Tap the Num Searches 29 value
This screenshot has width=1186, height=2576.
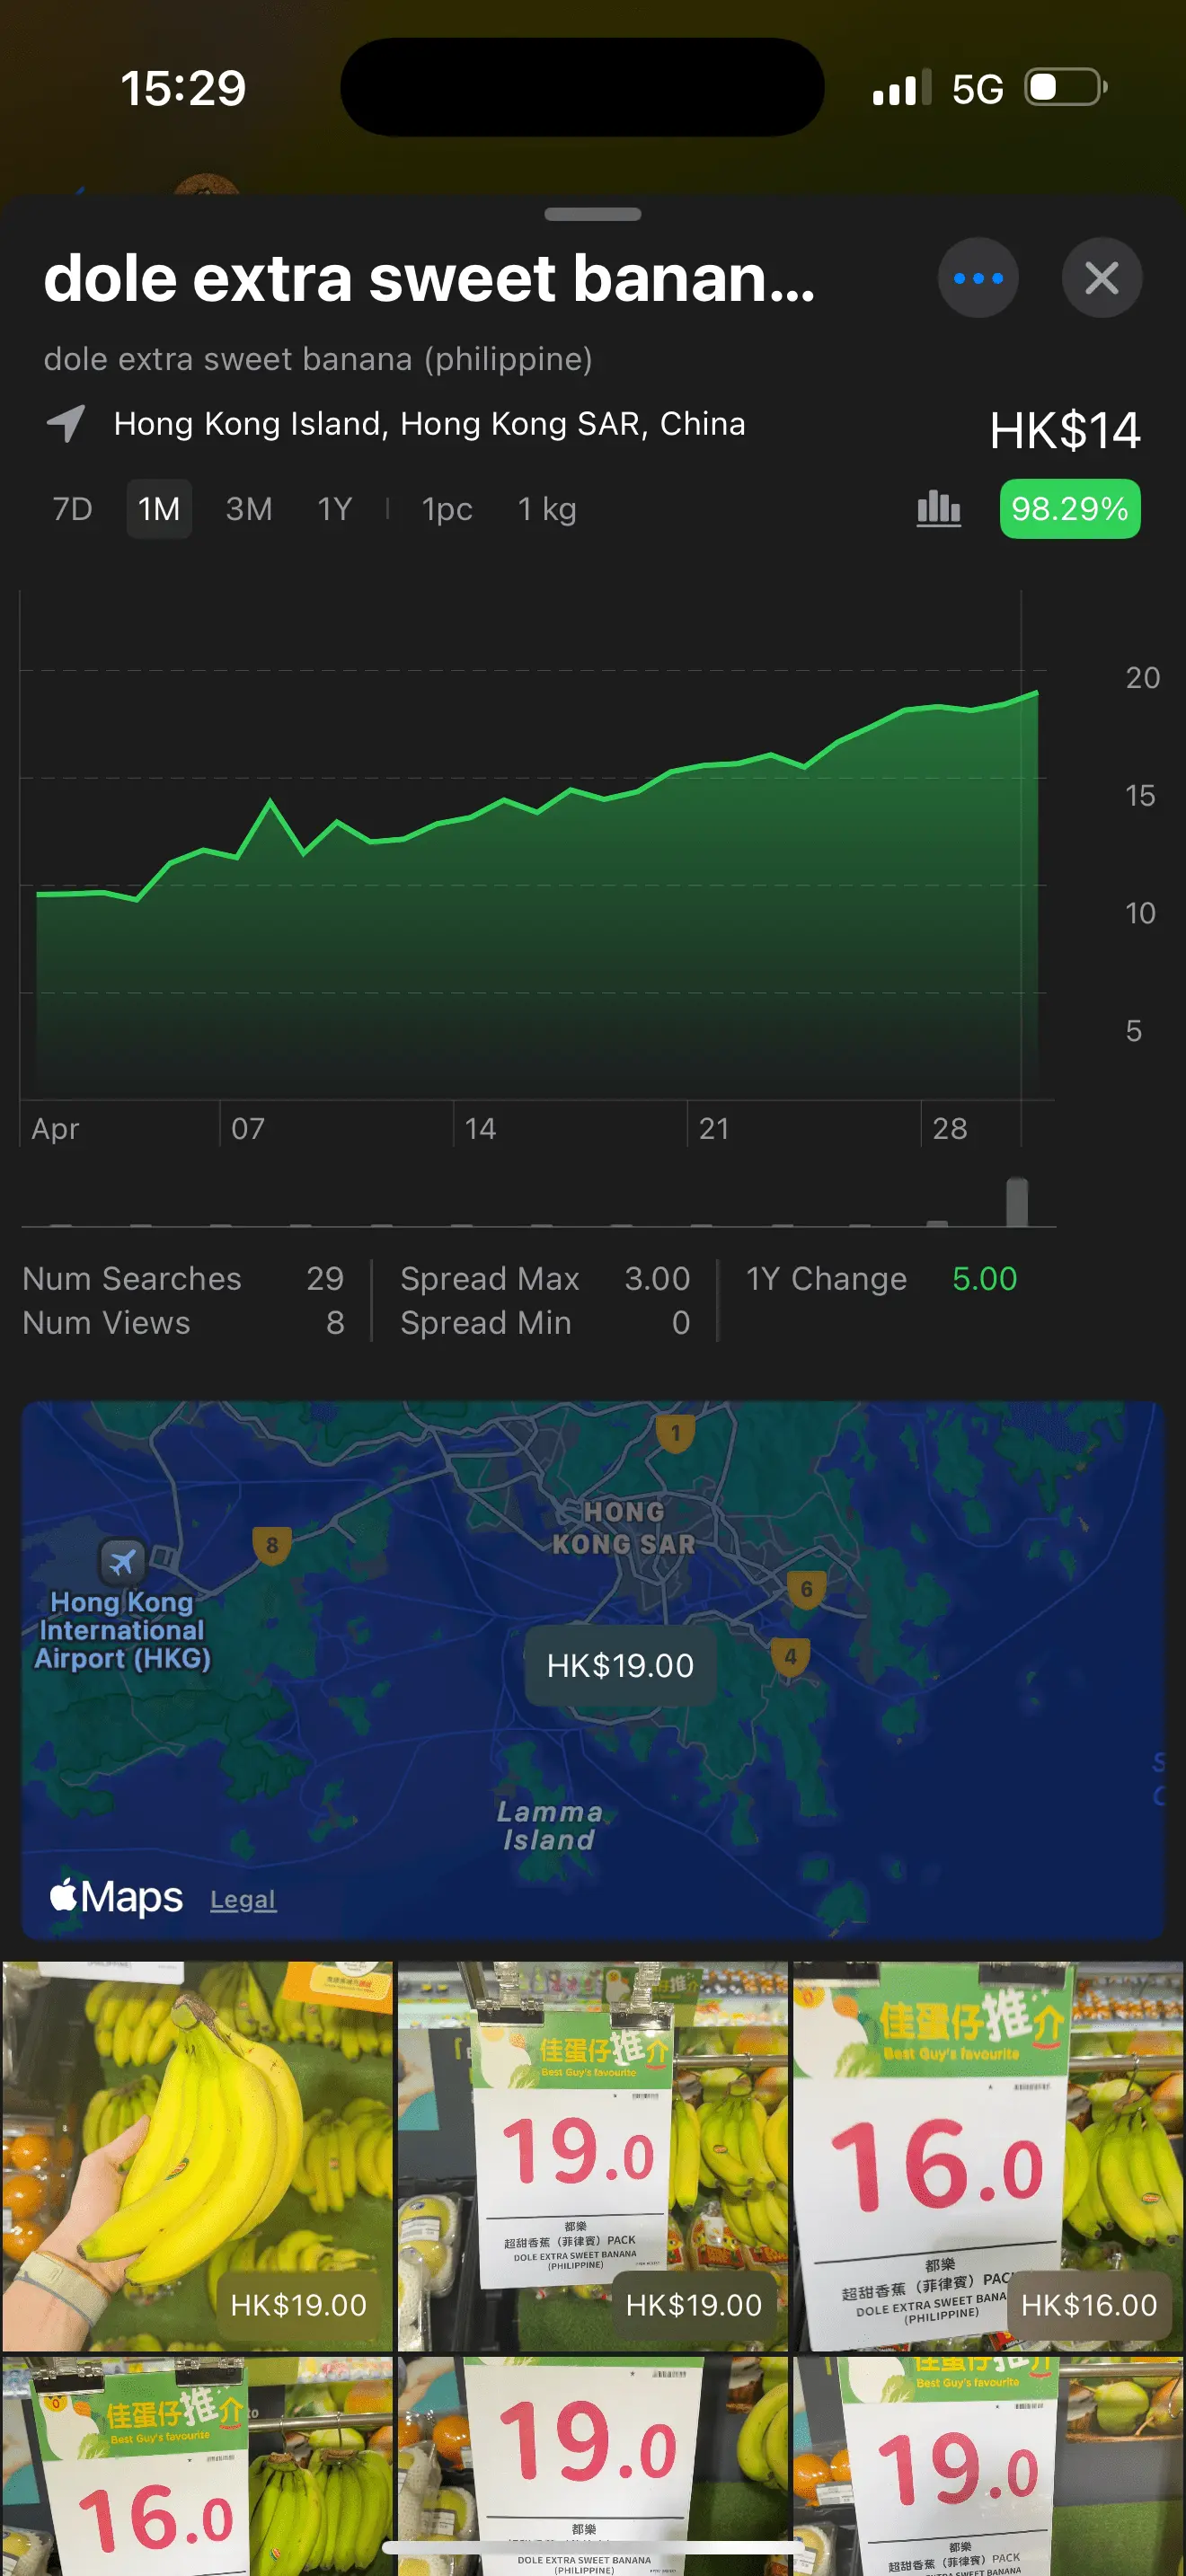[x=325, y=1278]
